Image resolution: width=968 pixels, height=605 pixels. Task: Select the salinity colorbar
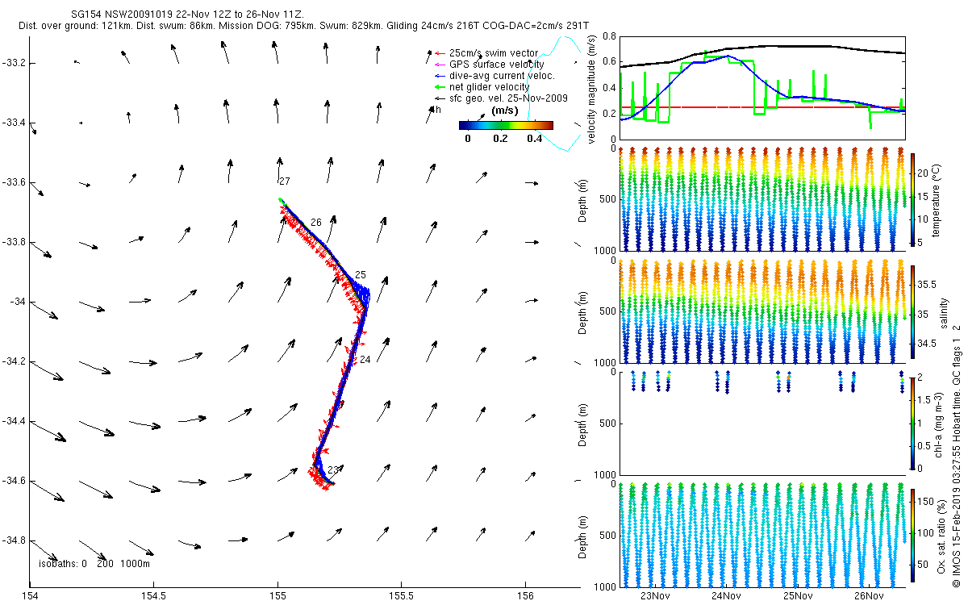pos(913,313)
